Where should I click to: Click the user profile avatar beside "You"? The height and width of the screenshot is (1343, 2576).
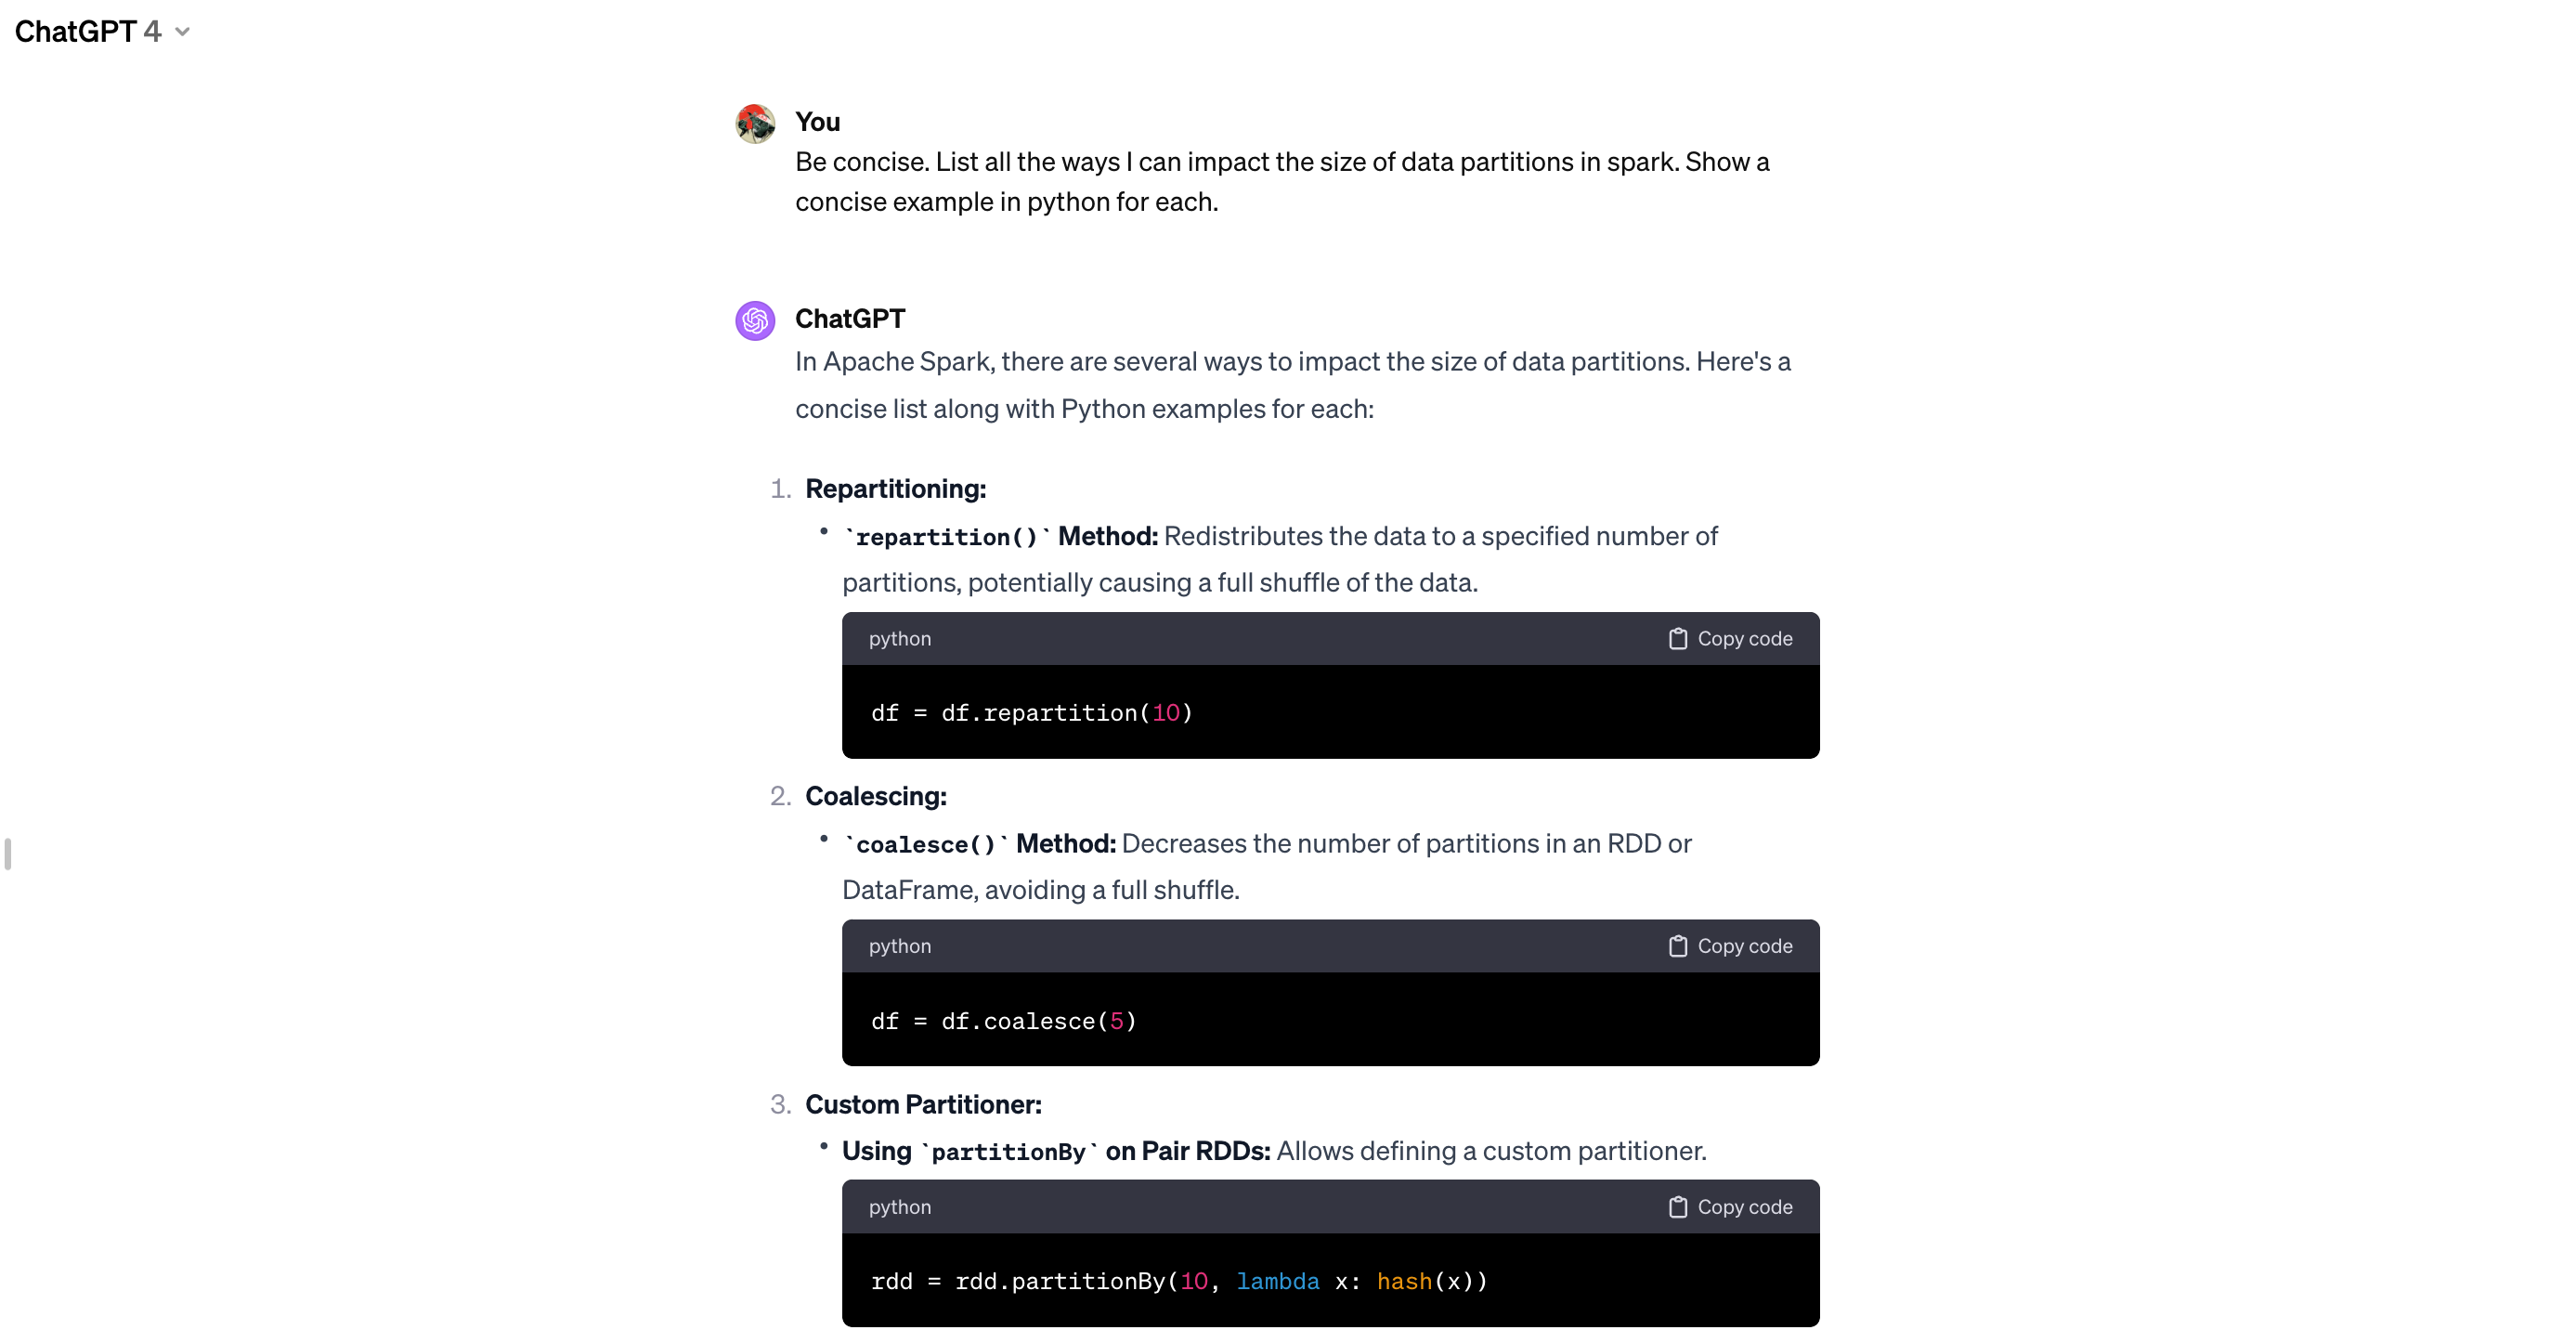pos(755,124)
